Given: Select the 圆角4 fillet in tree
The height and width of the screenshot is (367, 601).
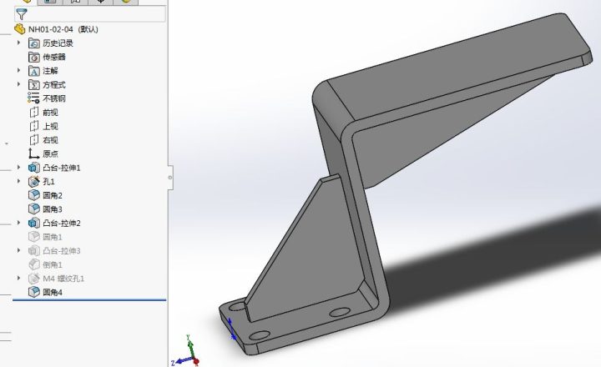Looking at the screenshot, I should pos(52,292).
